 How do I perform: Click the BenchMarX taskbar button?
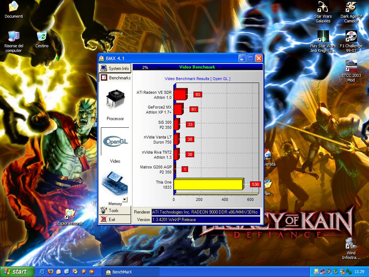coord(130,272)
